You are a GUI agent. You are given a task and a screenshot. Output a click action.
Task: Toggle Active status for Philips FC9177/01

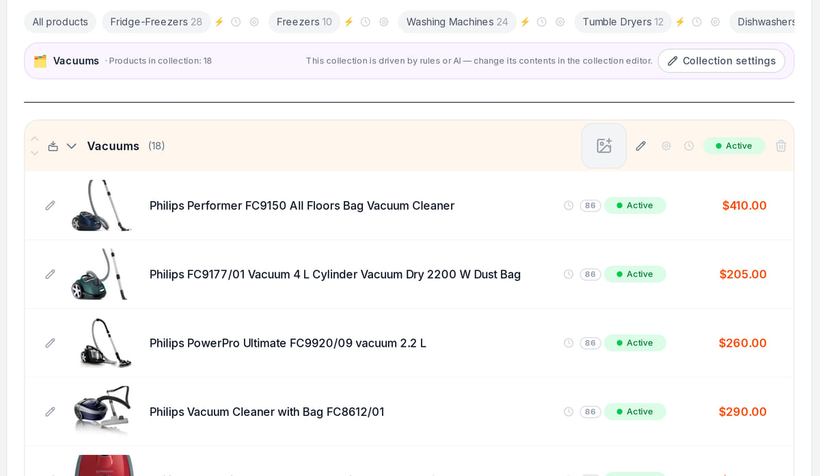click(x=635, y=274)
